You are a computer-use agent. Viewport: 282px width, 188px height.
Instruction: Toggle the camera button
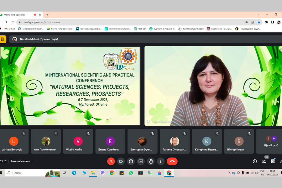pyautogui.click(x=121, y=161)
